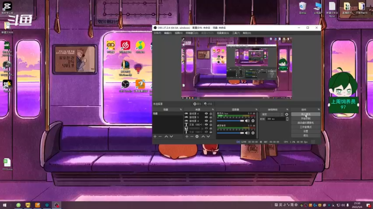Image resolution: width=373 pixels, height=209 pixels.
Task: Adjust the second mixer channel volume slider
Action: coord(230,133)
